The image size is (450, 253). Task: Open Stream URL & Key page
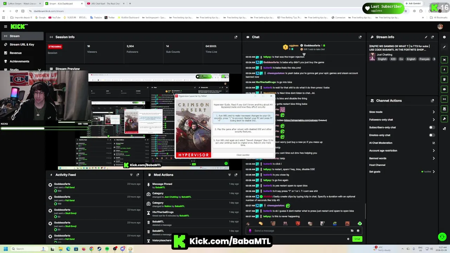coord(22,45)
